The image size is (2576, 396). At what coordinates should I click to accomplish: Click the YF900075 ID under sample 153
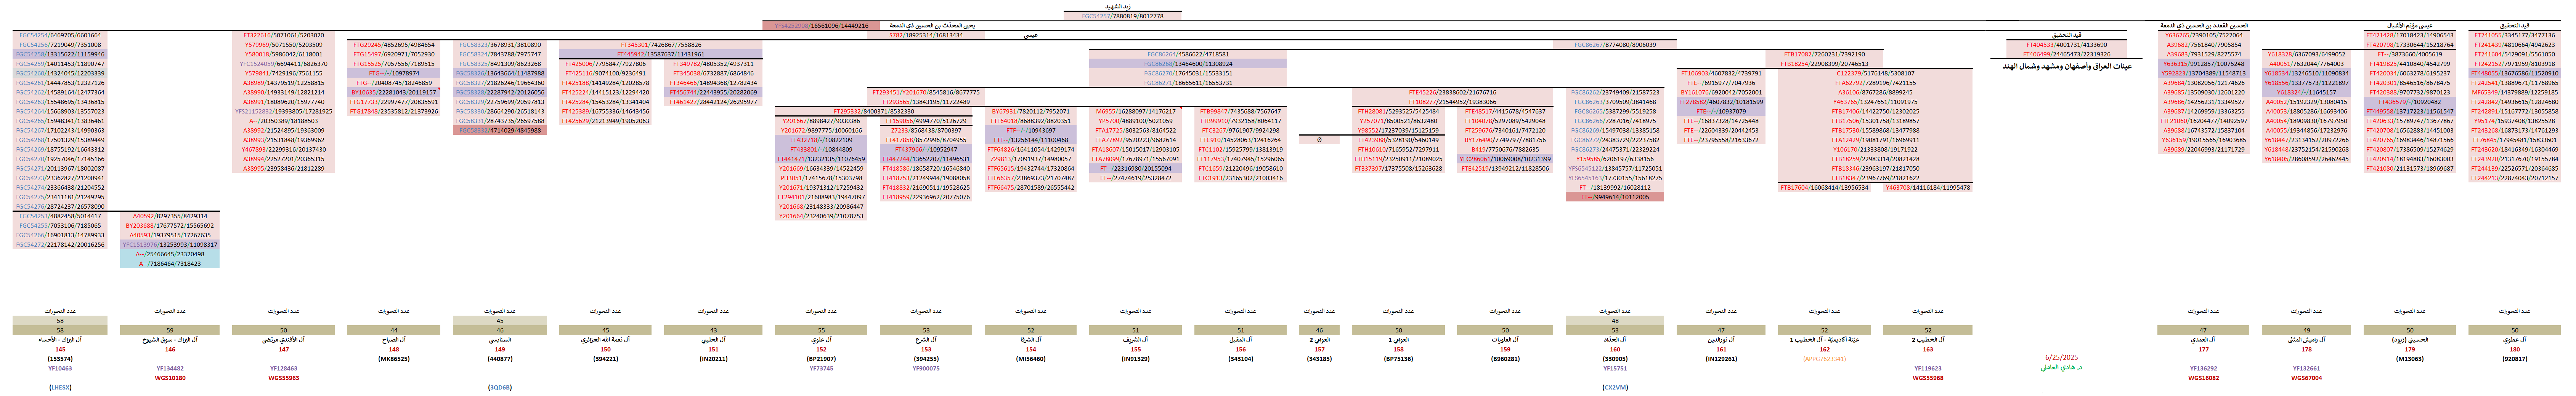(x=926, y=368)
